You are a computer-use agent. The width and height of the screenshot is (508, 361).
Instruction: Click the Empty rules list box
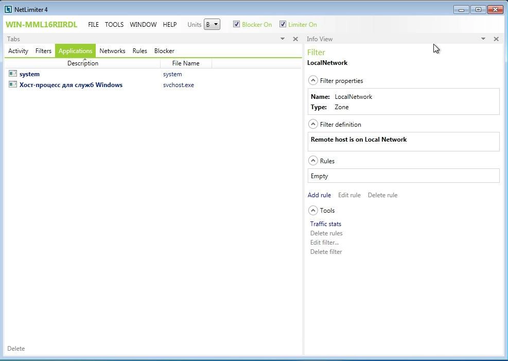pos(404,176)
